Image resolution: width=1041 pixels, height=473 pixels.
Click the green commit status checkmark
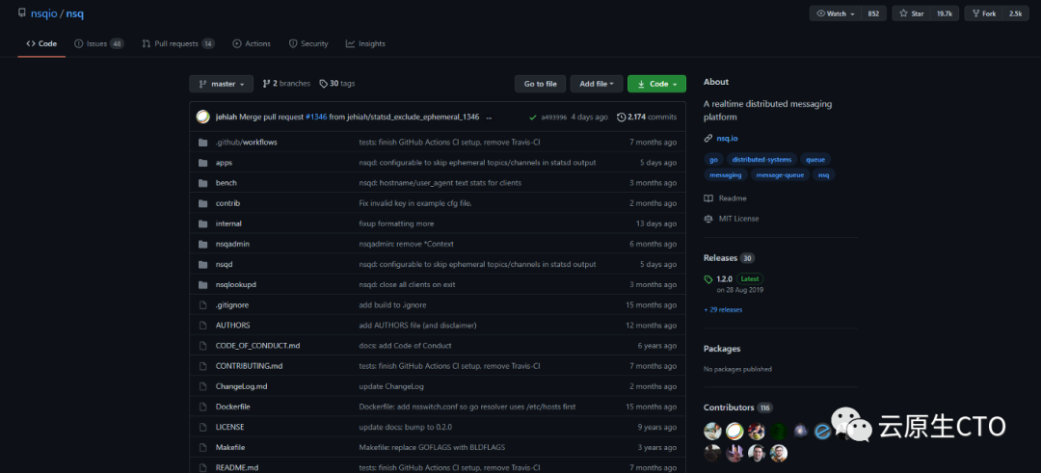532,118
